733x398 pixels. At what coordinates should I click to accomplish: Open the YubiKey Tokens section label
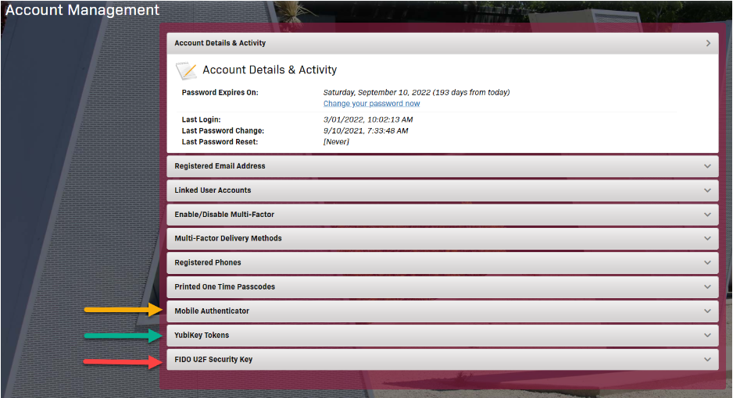click(x=202, y=336)
